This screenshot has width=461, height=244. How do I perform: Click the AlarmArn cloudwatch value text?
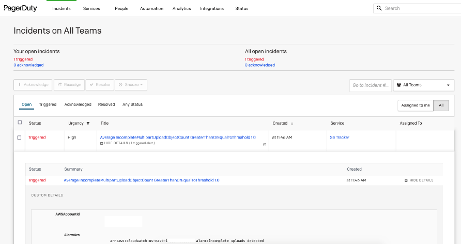point(187,241)
